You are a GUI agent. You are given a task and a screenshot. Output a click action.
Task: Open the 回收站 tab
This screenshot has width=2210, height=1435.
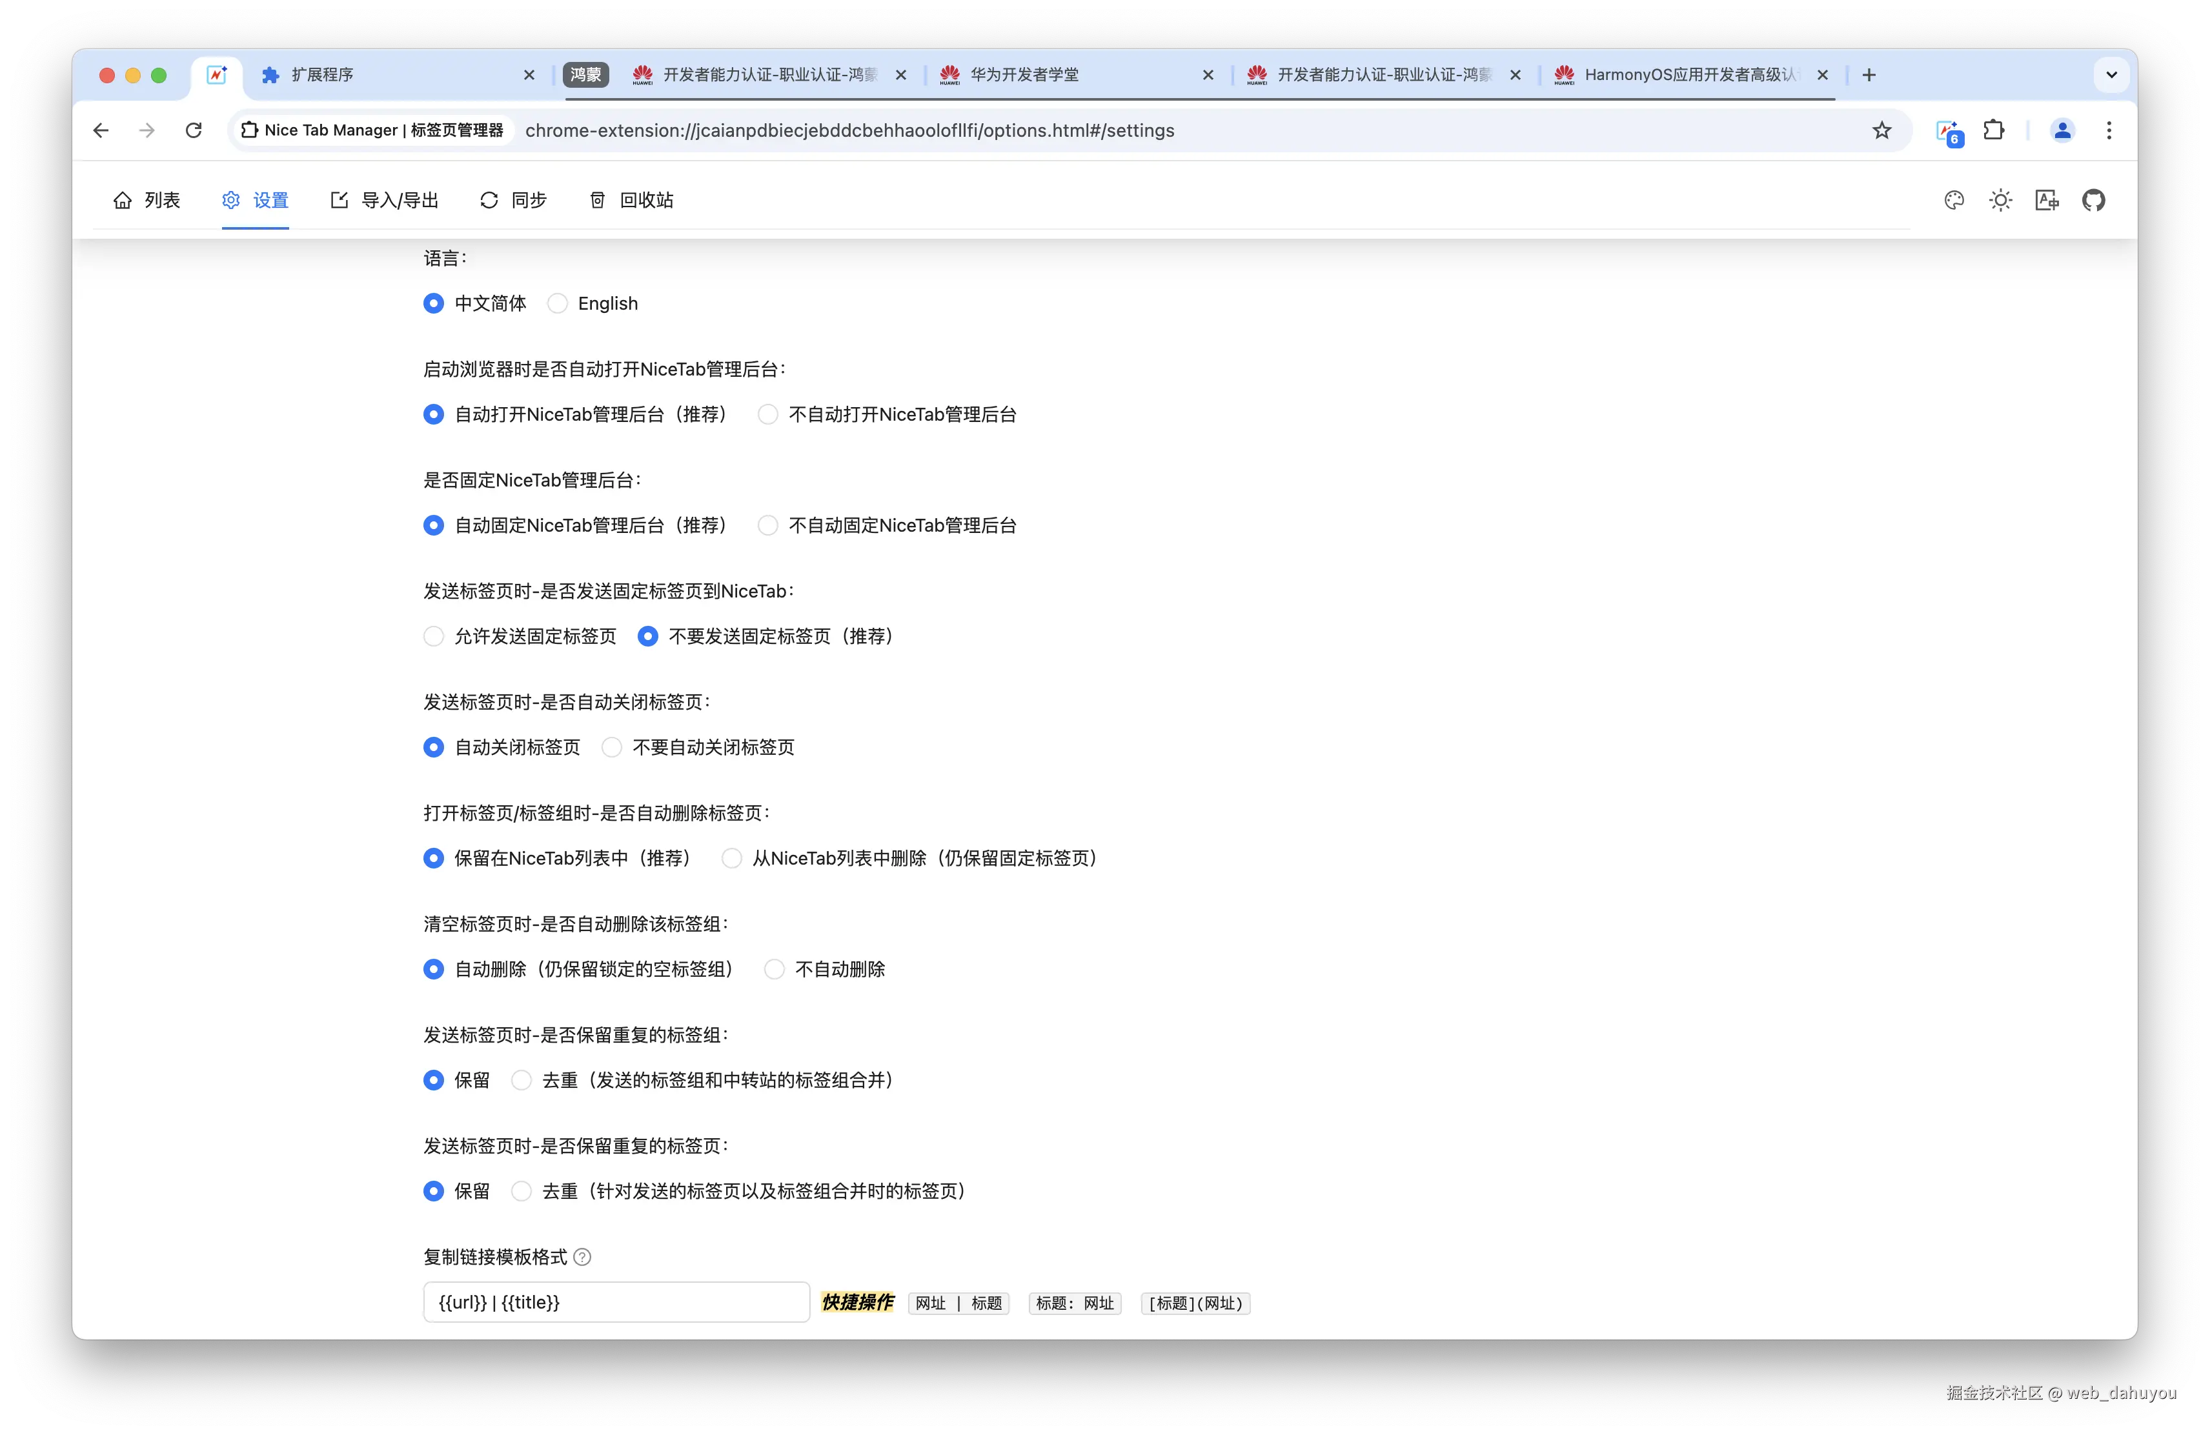pyautogui.click(x=631, y=201)
